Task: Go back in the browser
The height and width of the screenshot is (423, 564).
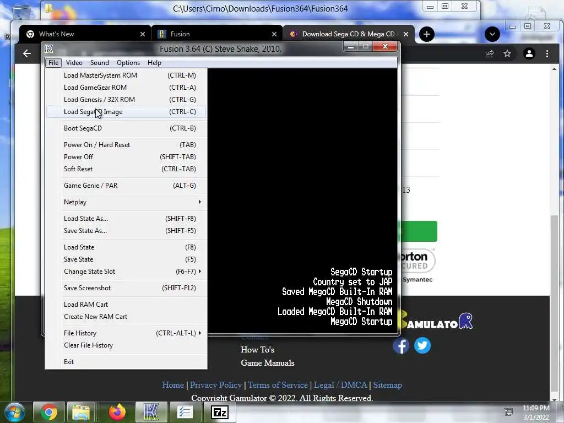Action: [x=27, y=53]
